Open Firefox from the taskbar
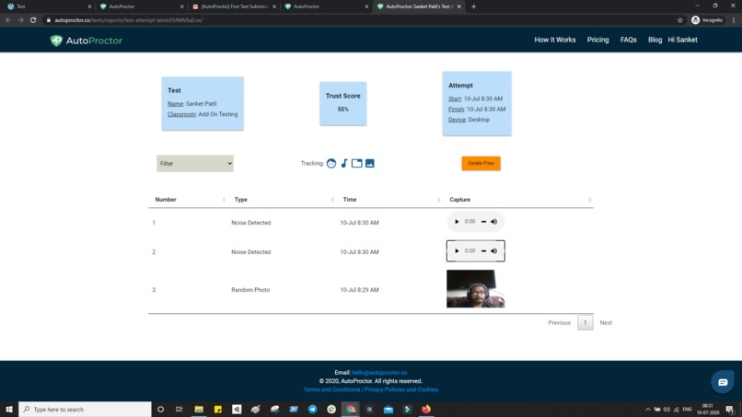 (x=426, y=410)
